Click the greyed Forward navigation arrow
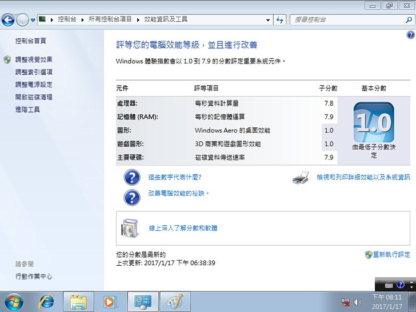 pos(22,19)
